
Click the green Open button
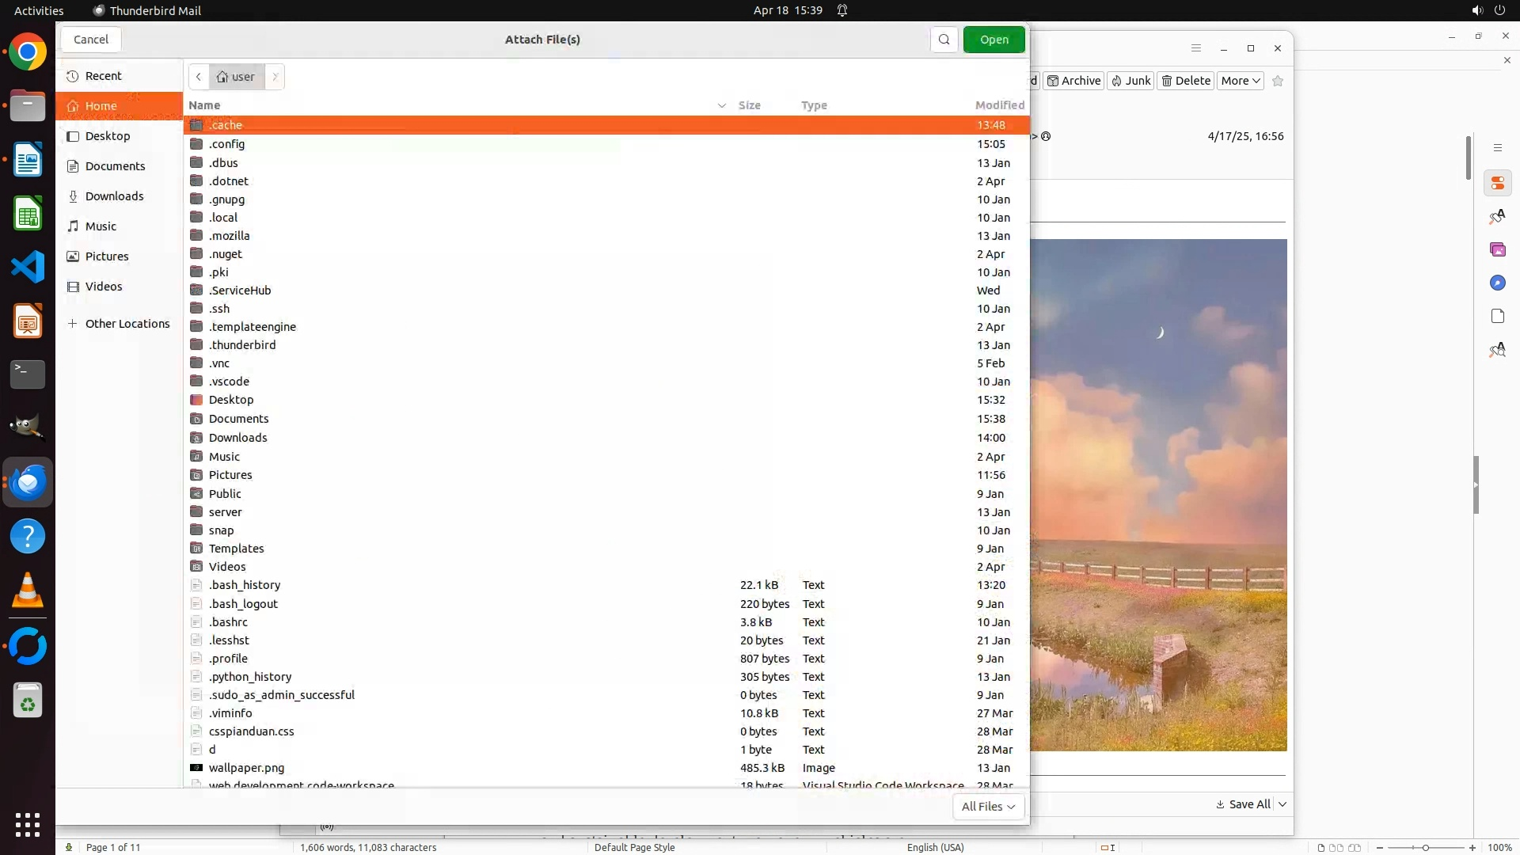[x=994, y=40]
